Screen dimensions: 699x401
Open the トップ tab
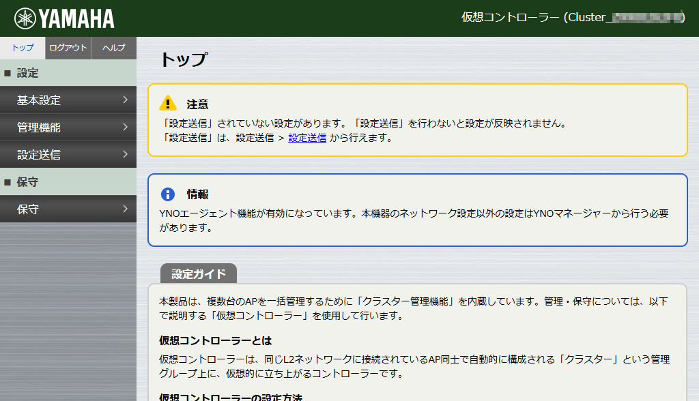point(23,48)
